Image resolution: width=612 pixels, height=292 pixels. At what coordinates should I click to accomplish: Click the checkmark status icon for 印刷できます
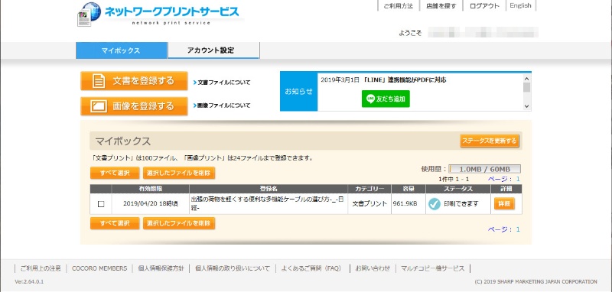pos(434,204)
